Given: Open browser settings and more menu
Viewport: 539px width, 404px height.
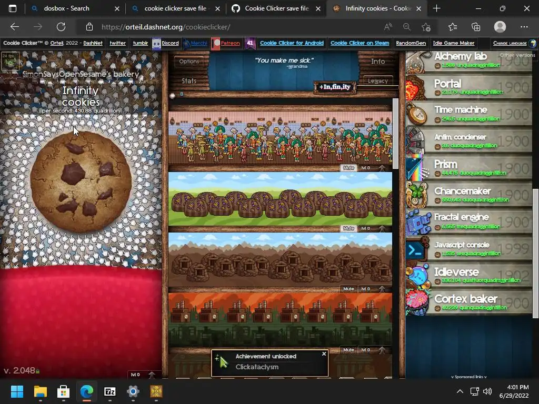Looking at the screenshot, I should 524,27.
